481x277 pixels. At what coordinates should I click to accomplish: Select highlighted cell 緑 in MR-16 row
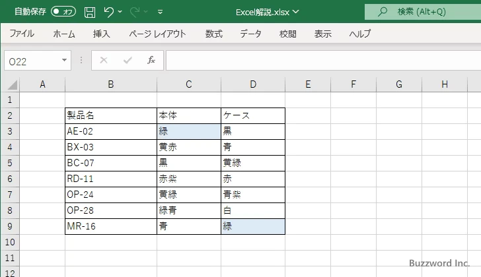coord(253,226)
